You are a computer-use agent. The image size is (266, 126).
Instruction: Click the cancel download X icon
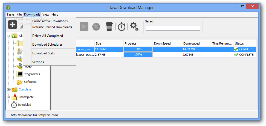coord(96,27)
